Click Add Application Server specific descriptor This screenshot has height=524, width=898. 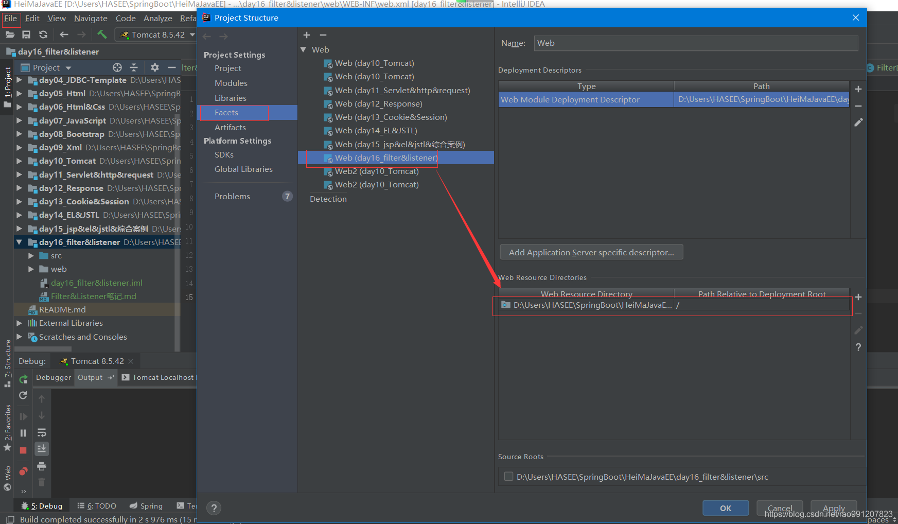coord(591,252)
